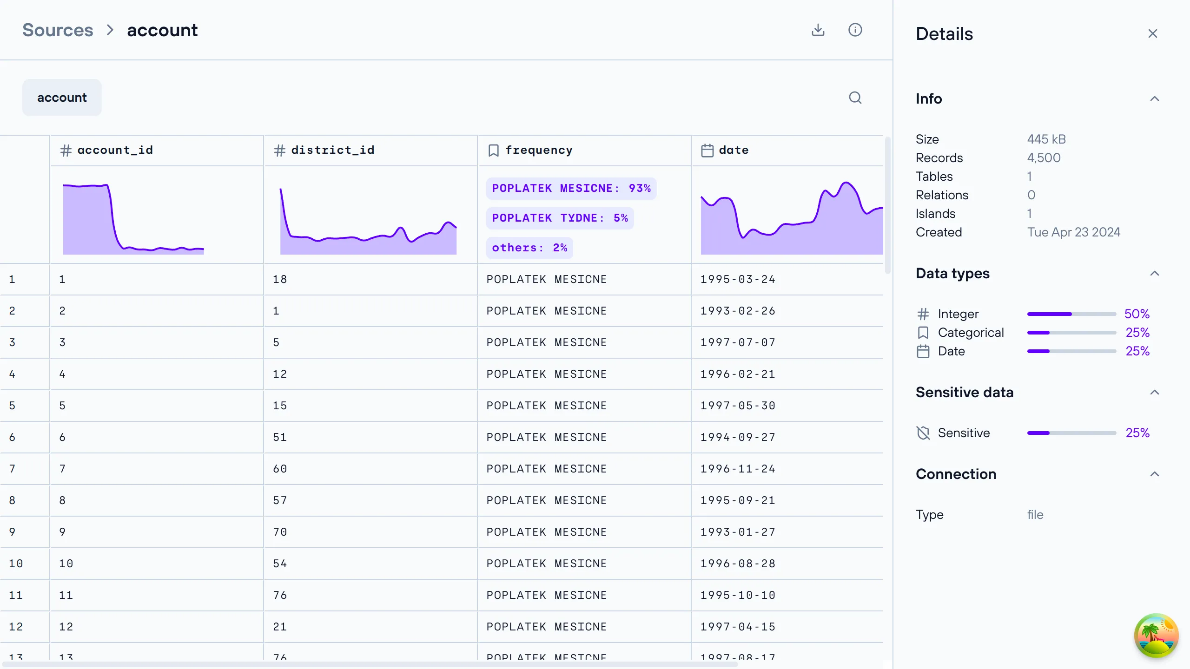
Task: Collapse the Data types section
Action: point(1155,273)
